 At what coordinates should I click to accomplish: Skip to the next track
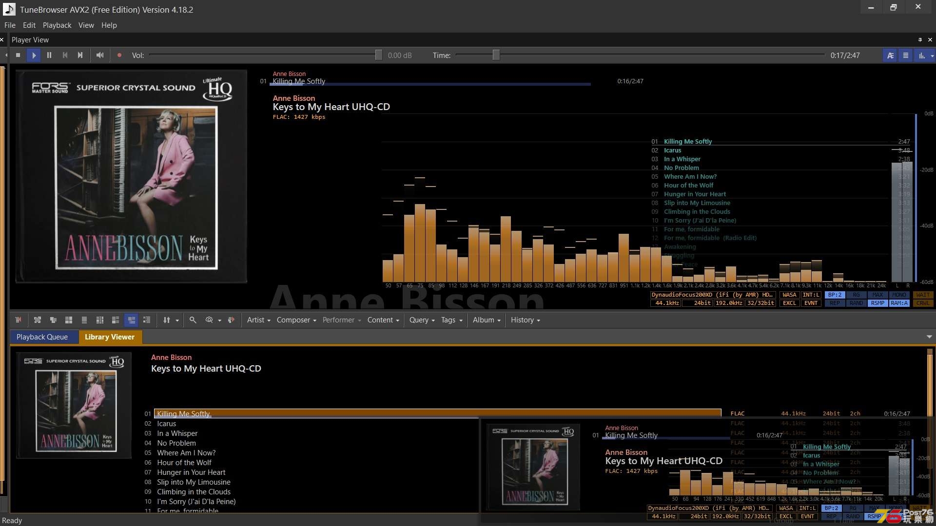pyautogui.click(x=80, y=55)
